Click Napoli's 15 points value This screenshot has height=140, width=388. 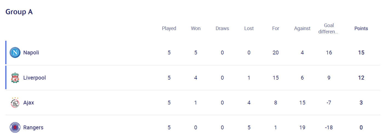pyautogui.click(x=361, y=52)
